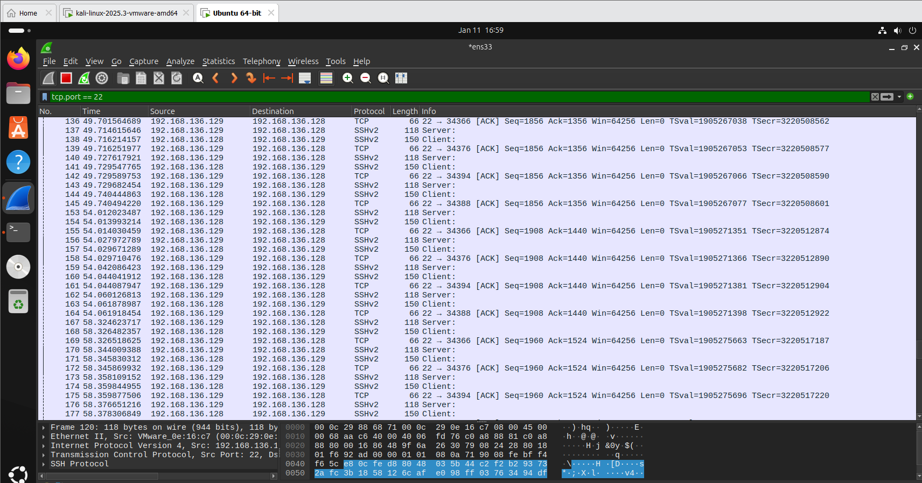Open Terminal from the dock
The width and height of the screenshot is (922, 483).
point(18,232)
